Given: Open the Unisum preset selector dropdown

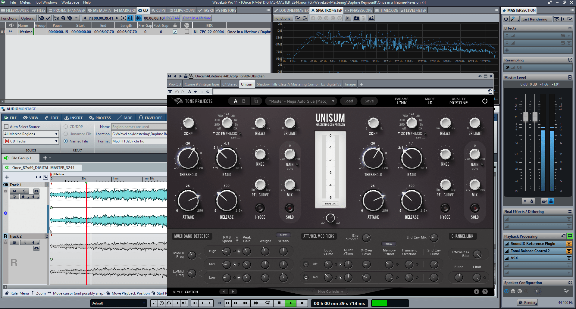Looking at the screenshot, I should pyautogui.click(x=301, y=101).
